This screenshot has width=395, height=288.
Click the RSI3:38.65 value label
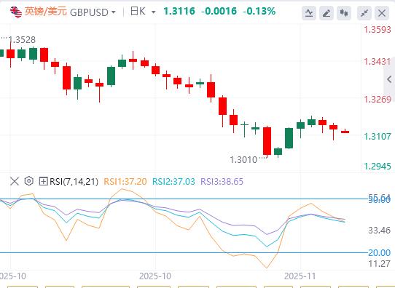[222, 181]
